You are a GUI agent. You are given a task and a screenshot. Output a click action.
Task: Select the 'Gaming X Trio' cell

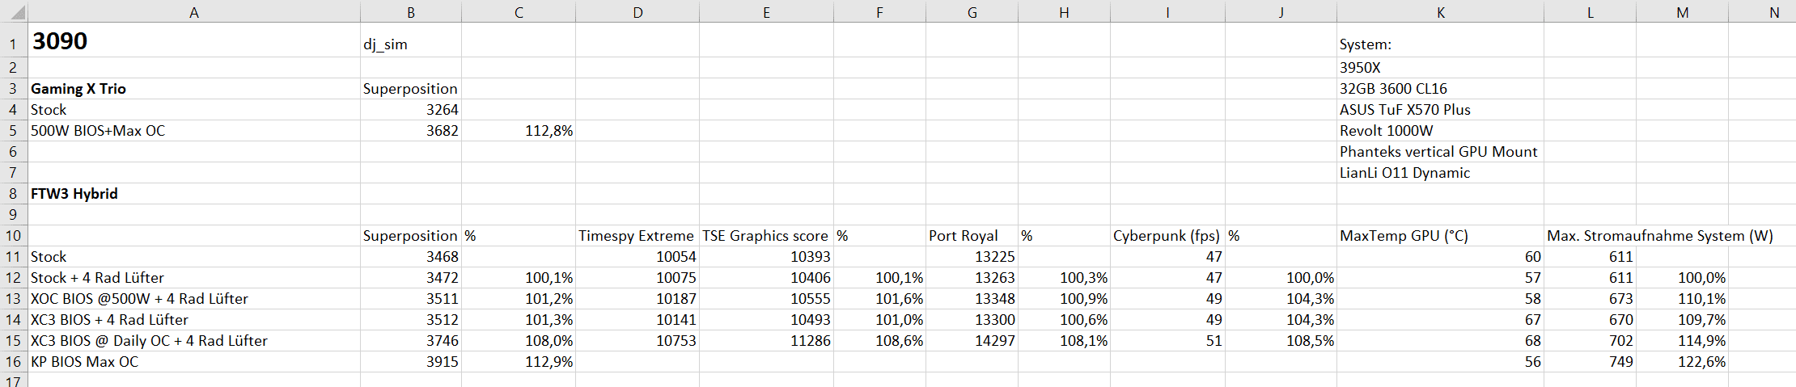[x=194, y=89]
